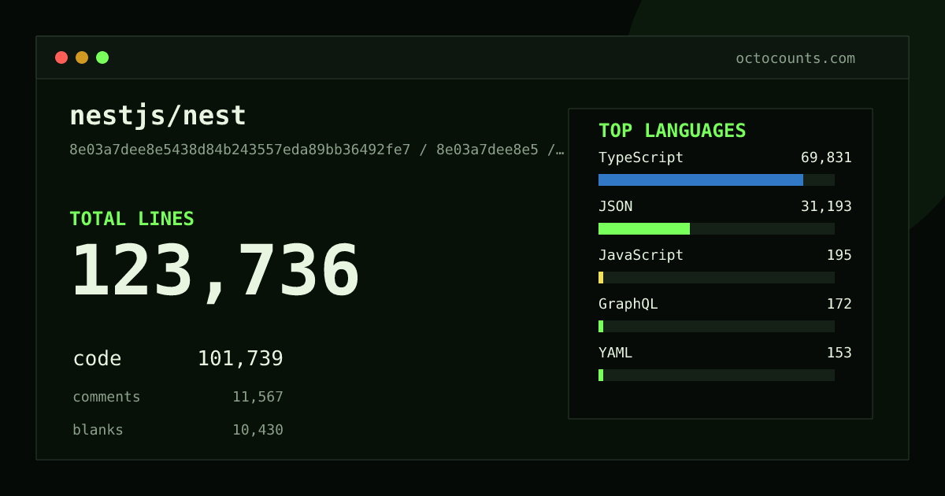
Task: Select the code value 101,739
Action: [240, 359]
